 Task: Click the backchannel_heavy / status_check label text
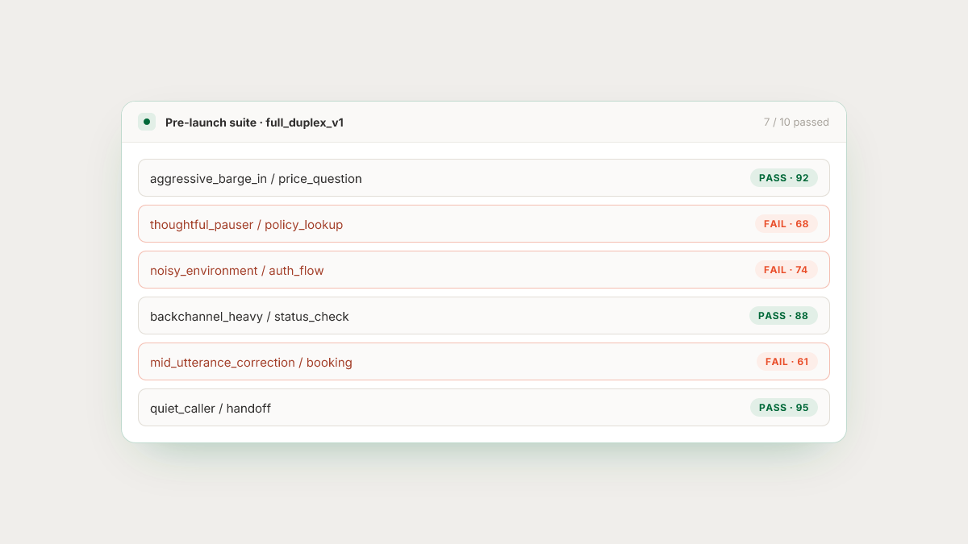point(249,317)
